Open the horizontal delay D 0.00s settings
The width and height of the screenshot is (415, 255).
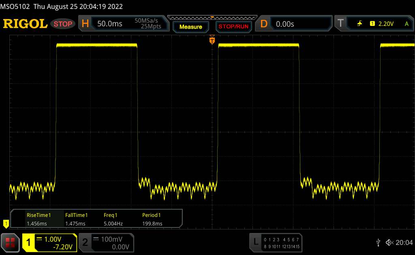(294, 24)
